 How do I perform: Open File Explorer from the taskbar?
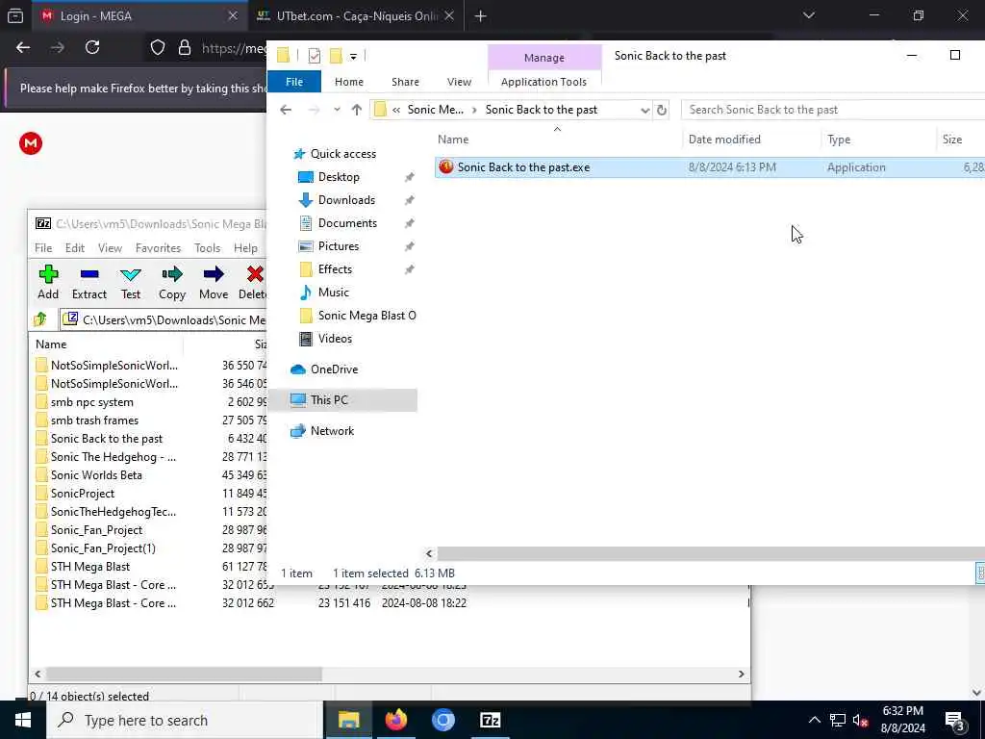coord(348,720)
